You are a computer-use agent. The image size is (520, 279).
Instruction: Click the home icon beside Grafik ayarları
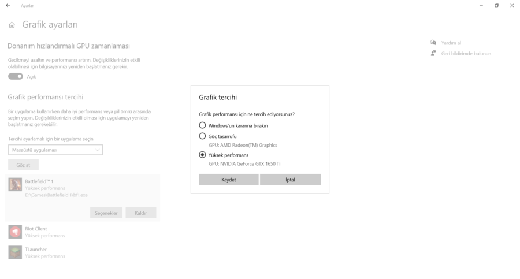point(12,25)
